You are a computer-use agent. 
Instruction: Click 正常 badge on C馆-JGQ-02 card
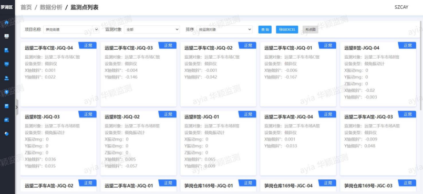(247, 45)
